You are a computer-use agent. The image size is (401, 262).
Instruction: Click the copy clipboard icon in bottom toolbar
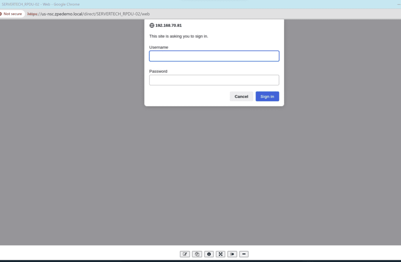click(197, 254)
